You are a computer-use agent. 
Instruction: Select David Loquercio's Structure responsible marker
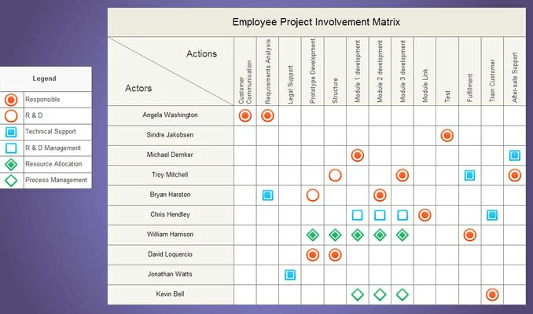point(335,255)
